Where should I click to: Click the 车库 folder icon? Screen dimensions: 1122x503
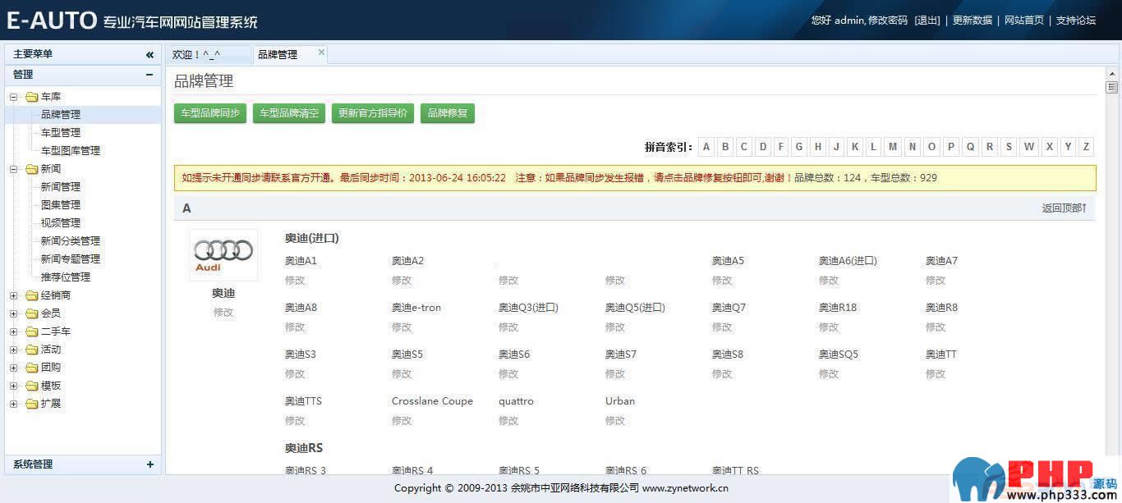tap(32, 97)
